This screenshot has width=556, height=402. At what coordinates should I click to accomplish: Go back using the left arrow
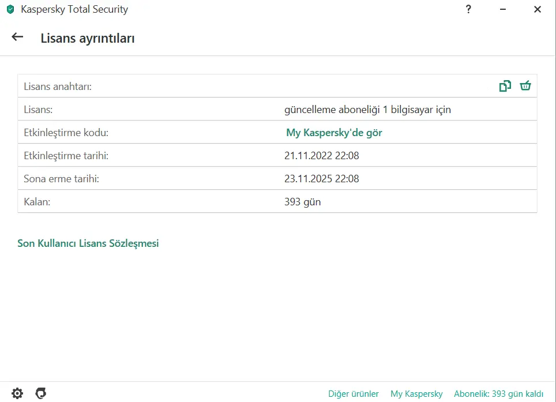point(17,37)
